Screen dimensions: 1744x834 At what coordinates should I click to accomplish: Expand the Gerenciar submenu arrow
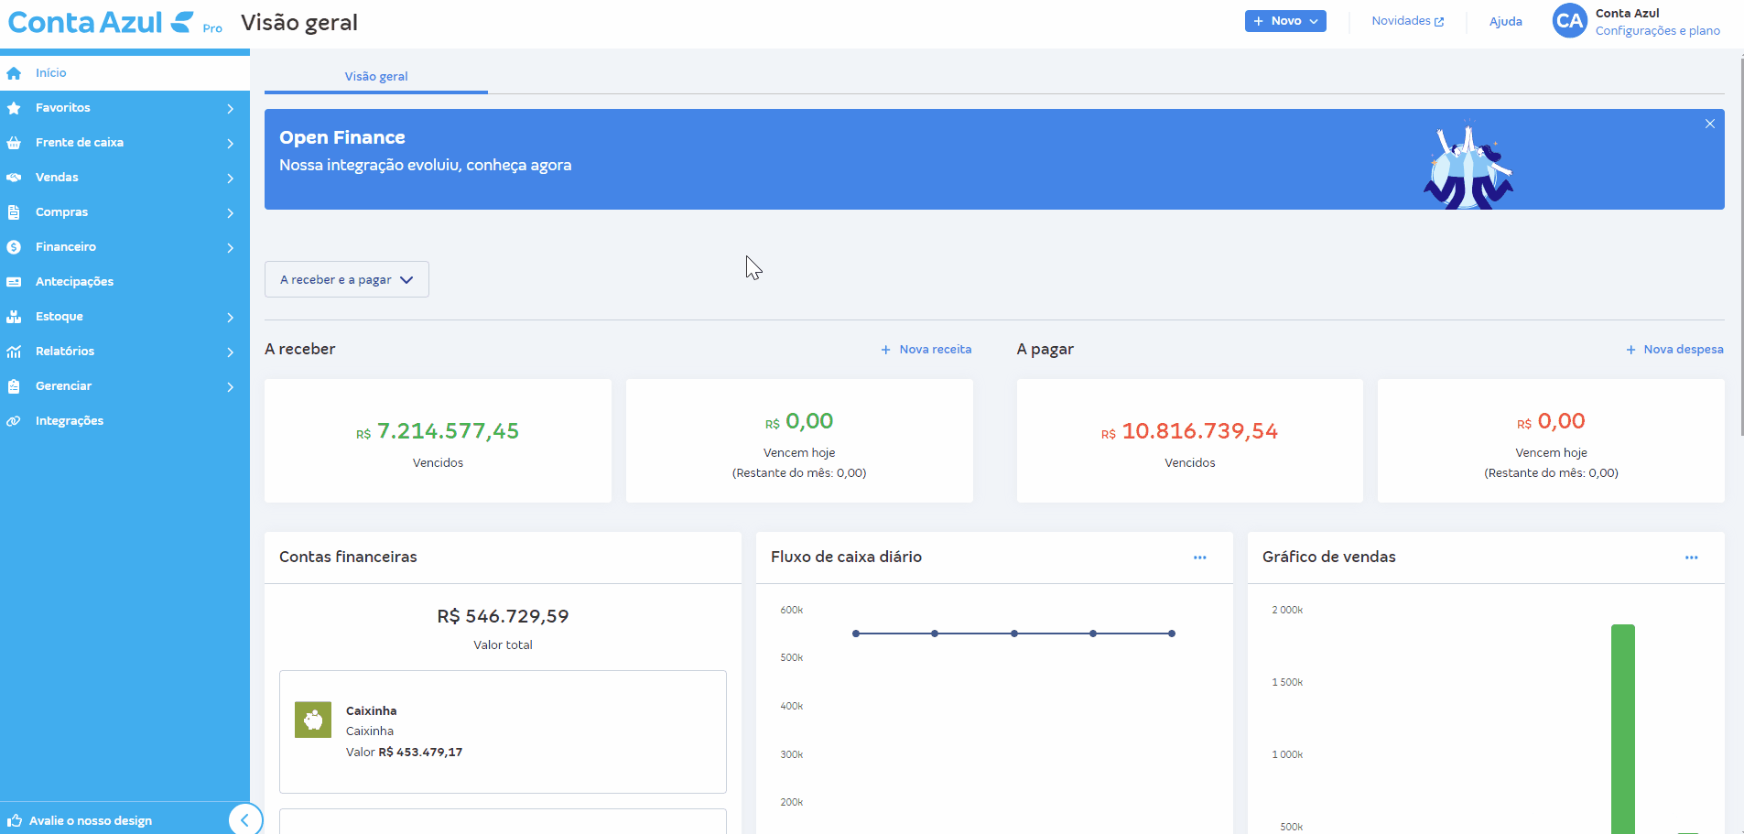[x=231, y=386]
